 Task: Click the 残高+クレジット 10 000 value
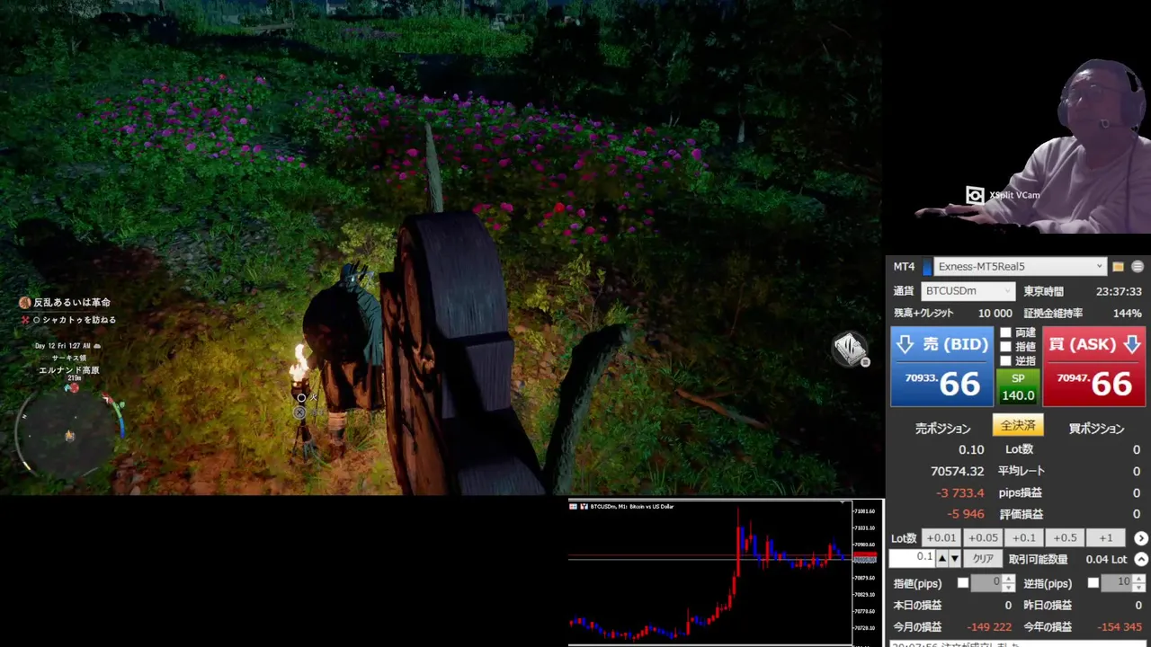995,314
